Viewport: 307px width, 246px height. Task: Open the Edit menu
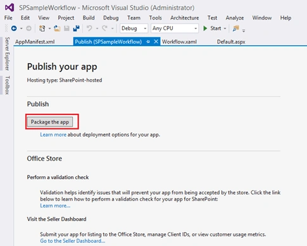pyautogui.click(x=25, y=18)
